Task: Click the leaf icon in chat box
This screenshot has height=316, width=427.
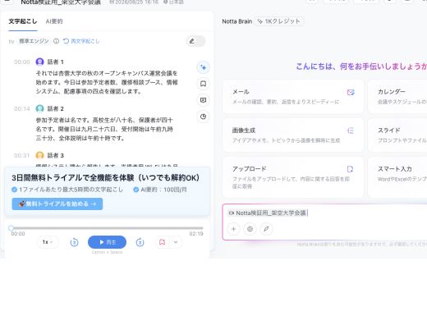Action: [266, 229]
